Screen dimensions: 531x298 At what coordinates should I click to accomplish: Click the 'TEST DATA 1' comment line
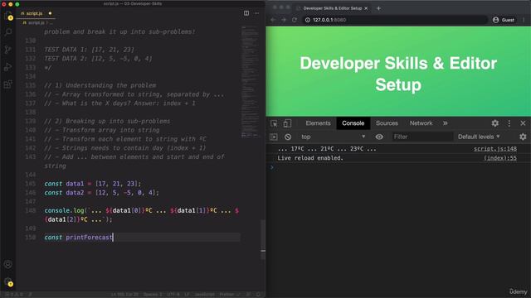pyautogui.click(x=89, y=50)
